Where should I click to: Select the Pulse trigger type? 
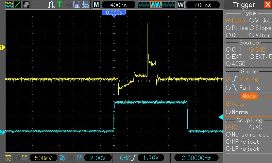pyautogui.click(x=237, y=28)
